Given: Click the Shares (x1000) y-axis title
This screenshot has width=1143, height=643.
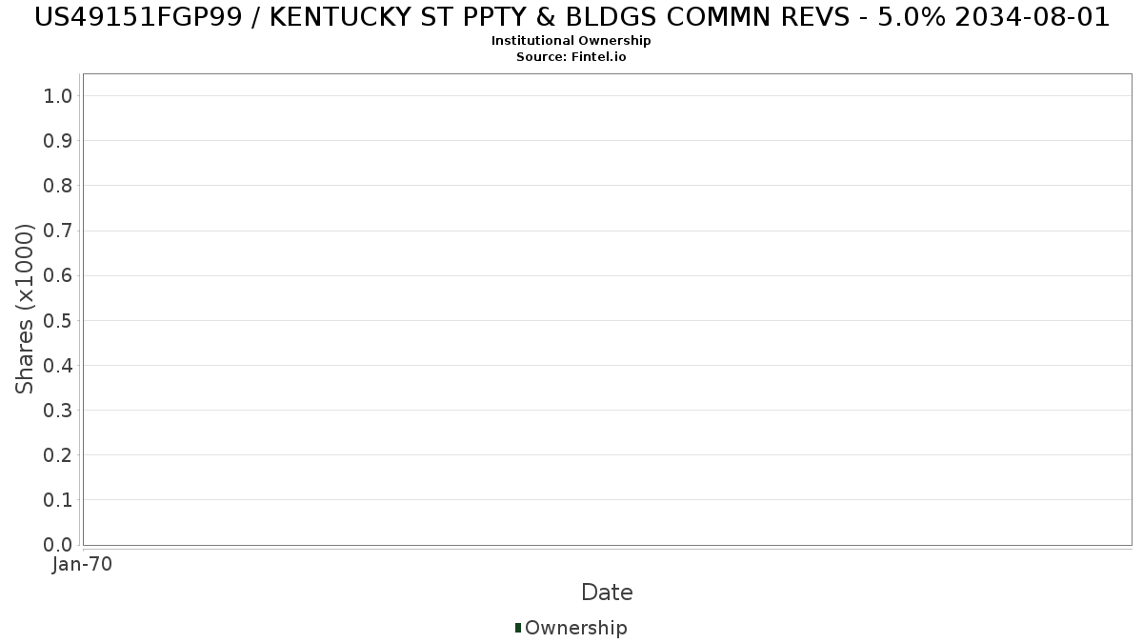Looking at the screenshot, I should [25, 309].
